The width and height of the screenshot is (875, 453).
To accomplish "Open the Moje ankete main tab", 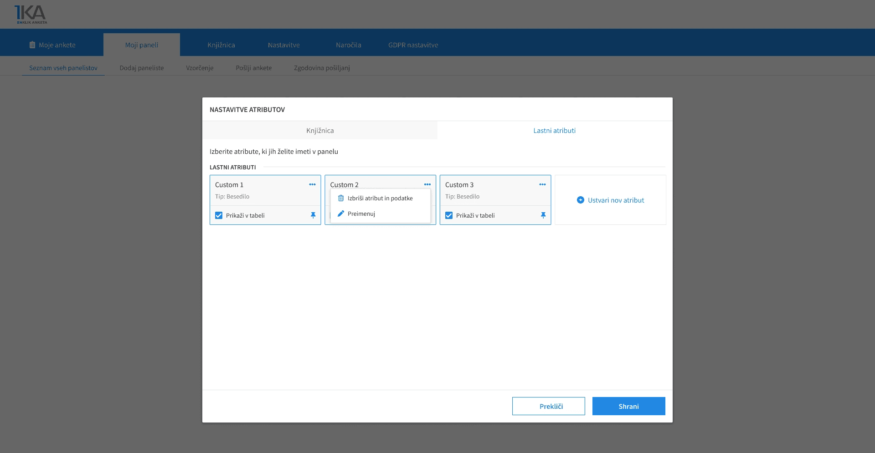I will coord(52,45).
